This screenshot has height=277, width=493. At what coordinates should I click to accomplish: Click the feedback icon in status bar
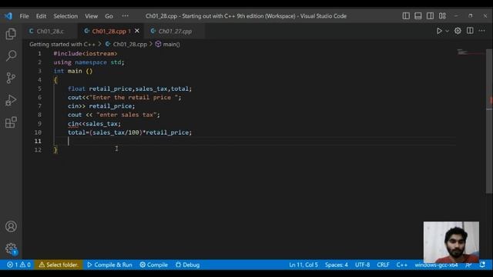pos(468,265)
